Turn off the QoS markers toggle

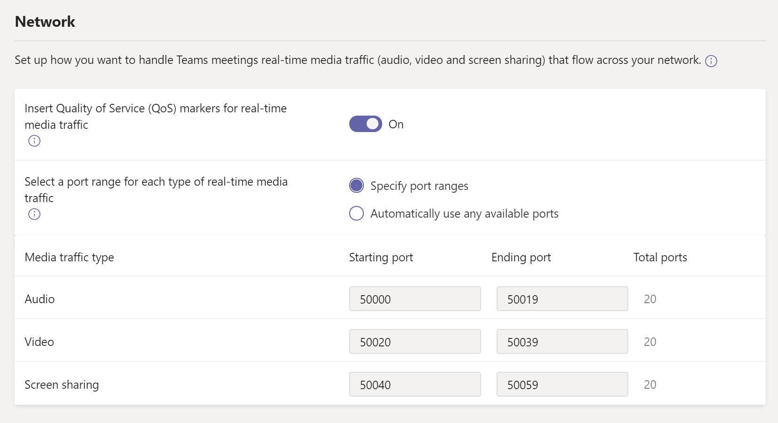point(365,124)
